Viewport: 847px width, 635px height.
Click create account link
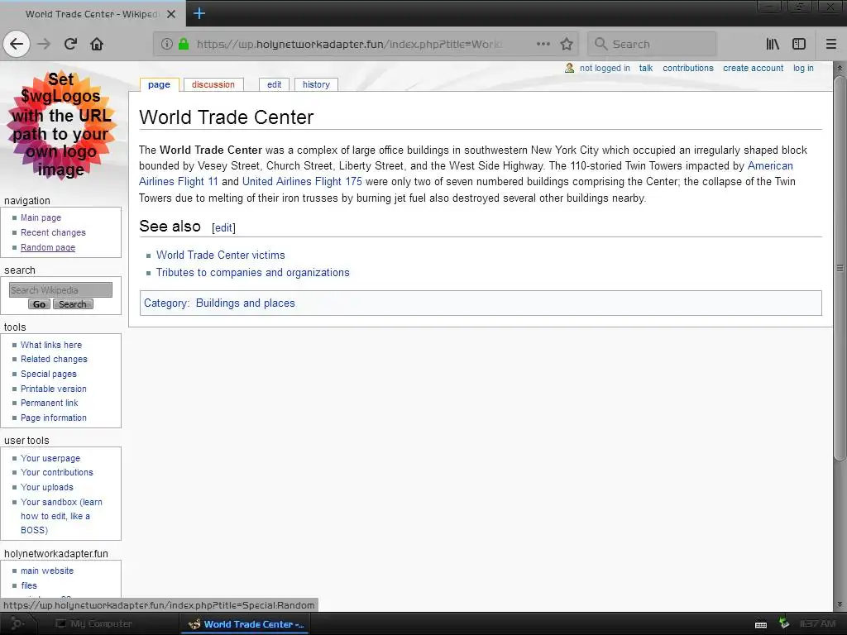click(753, 68)
